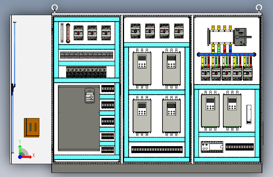Select middle breaker of the three in left cabinet

click(x=92, y=33)
